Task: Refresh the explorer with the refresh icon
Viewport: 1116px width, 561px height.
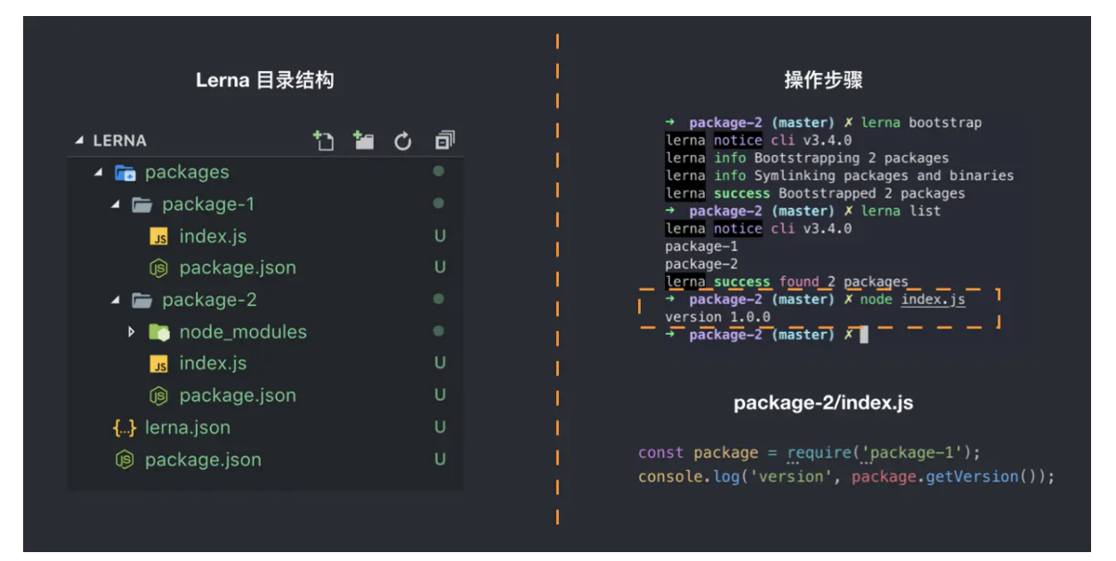Action: point(403,141)
